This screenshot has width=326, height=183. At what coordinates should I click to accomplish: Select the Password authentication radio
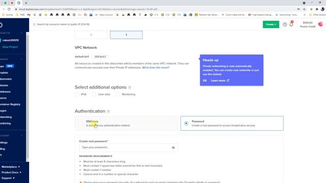[x=186, y=124]
